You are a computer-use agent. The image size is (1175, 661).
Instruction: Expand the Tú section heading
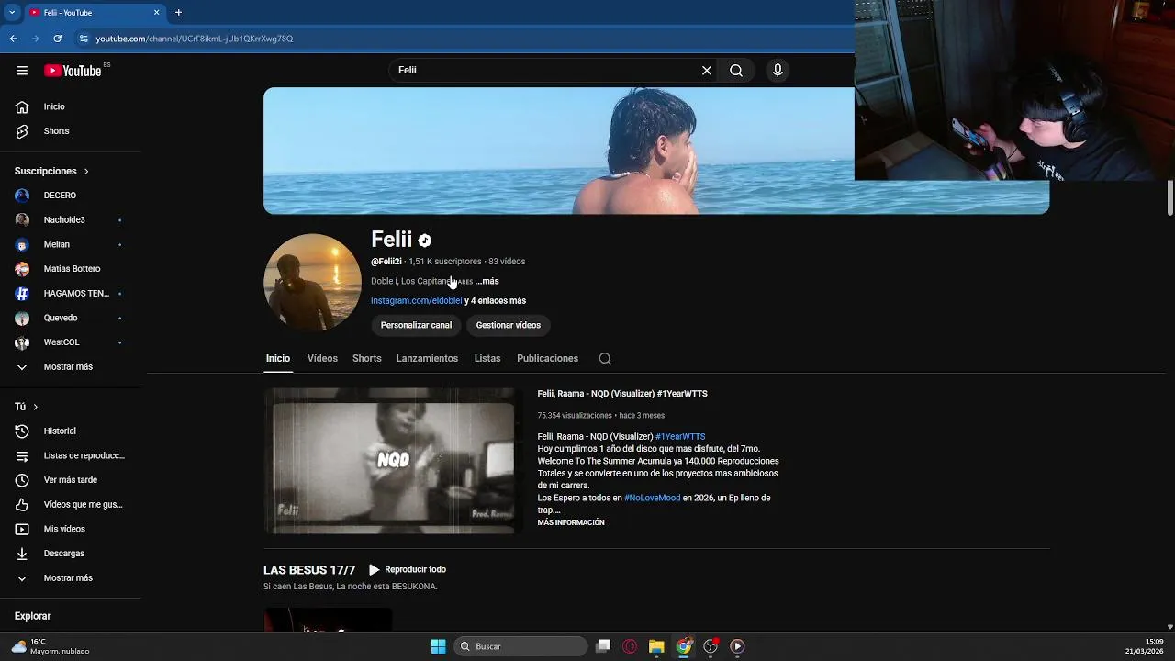(27, 407)
